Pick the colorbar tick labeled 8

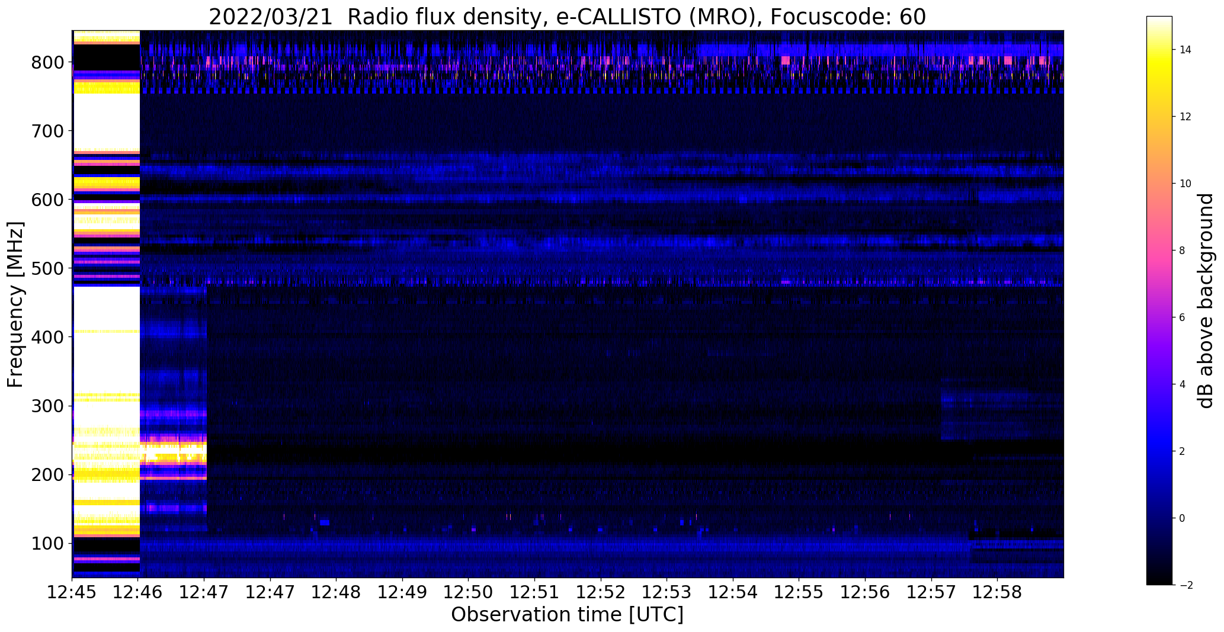coord(1182,251)
